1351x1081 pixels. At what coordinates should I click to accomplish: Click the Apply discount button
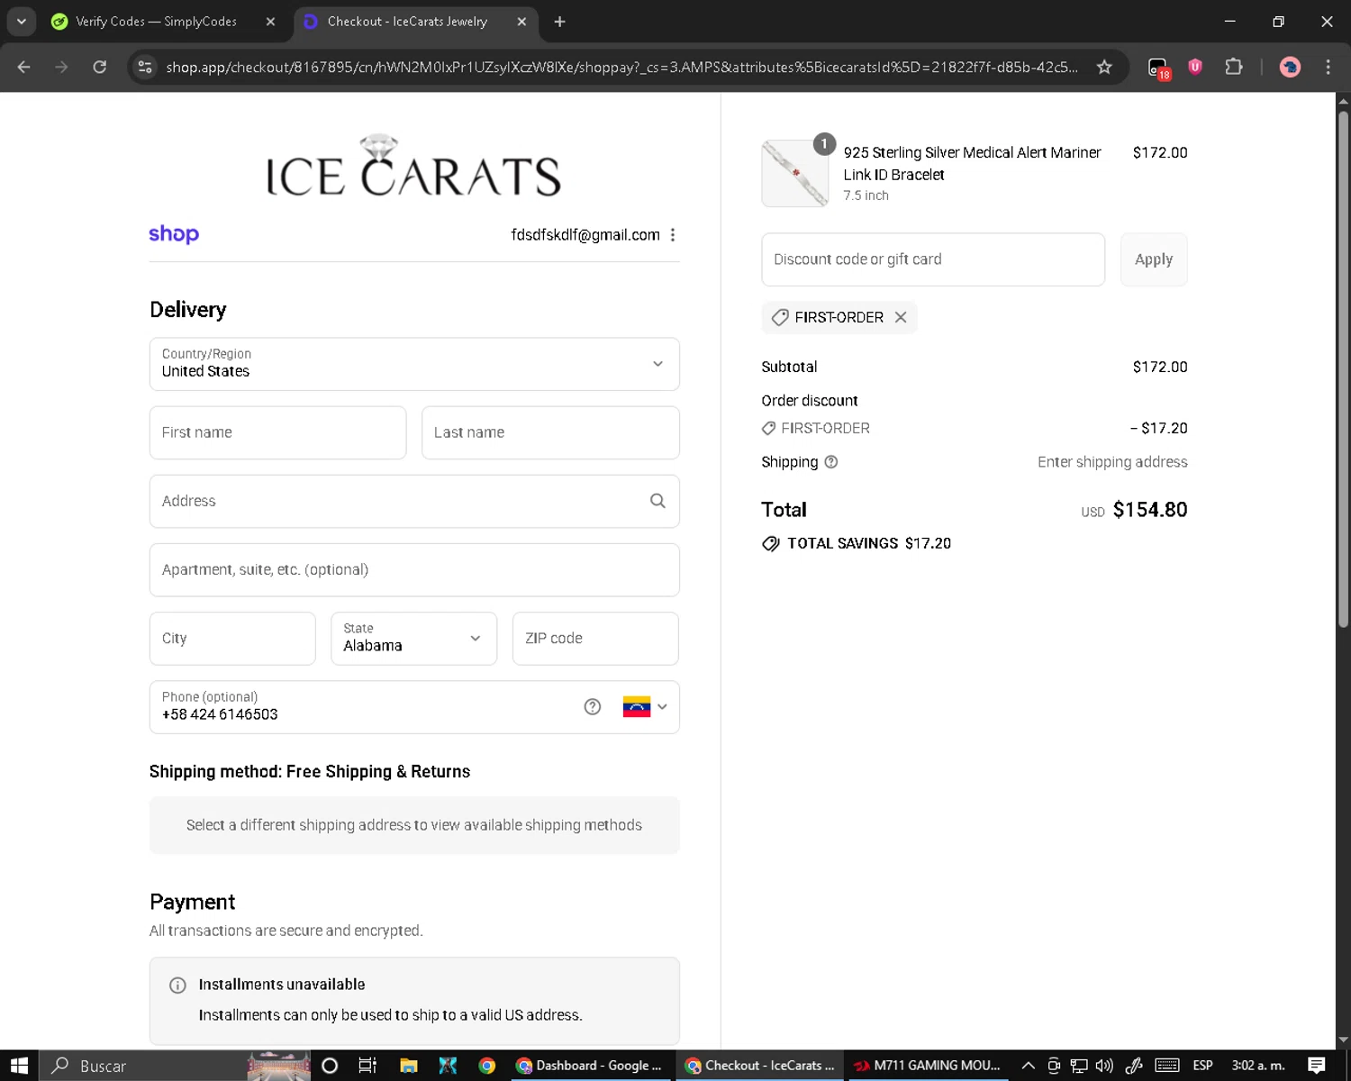1154,259
